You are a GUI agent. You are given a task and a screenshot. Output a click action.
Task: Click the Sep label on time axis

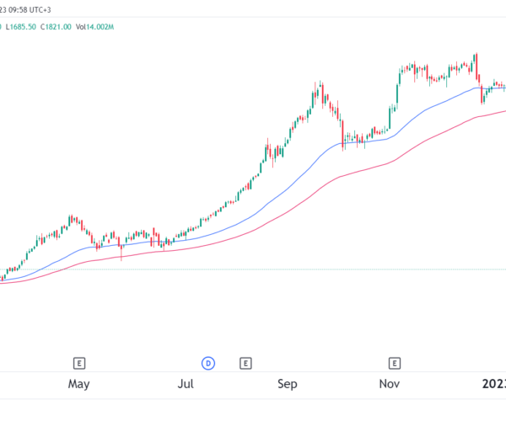pyautogui.click(x=288, y=385)
